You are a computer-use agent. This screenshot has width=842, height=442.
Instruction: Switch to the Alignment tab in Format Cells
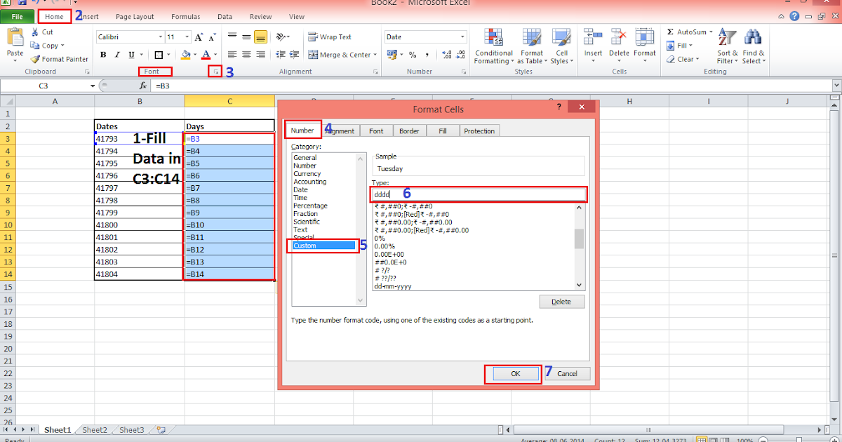coord(340,130)
